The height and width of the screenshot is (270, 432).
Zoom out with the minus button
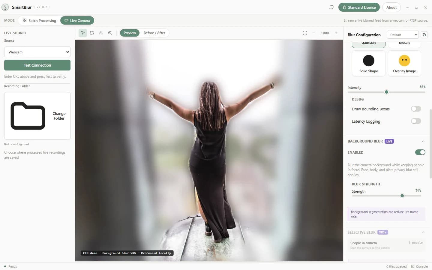pos(314,33)
